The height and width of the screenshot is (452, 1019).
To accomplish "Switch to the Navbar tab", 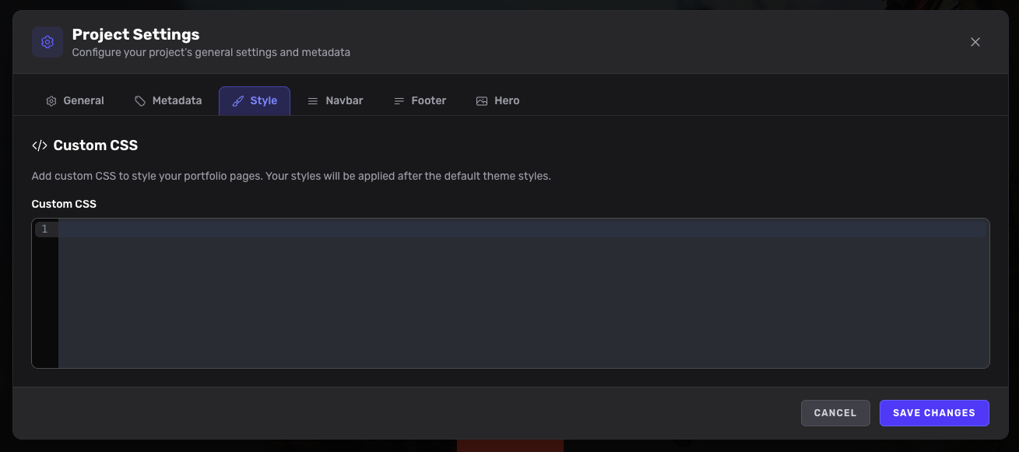I will pos(336,100).
